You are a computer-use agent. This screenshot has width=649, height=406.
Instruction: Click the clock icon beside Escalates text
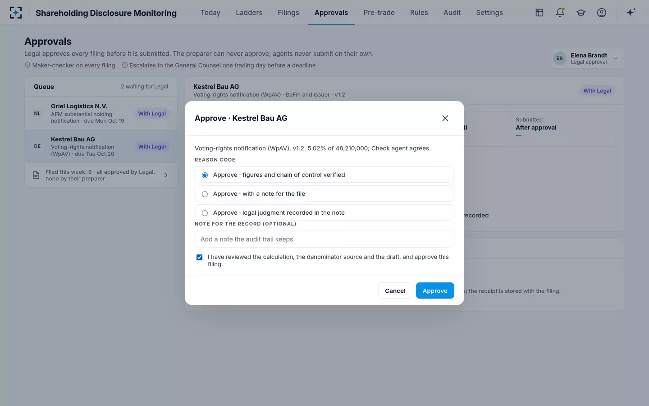pos(125,65)
